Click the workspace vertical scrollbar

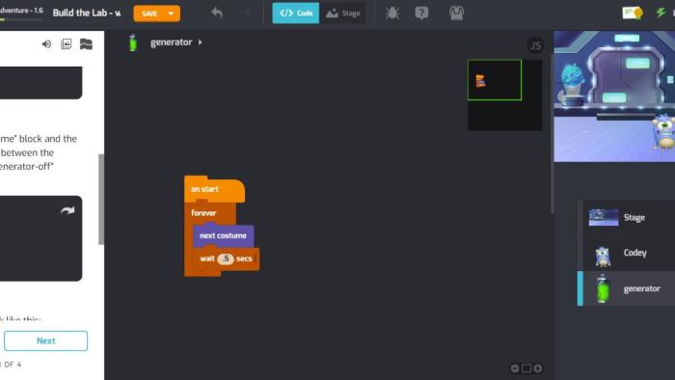point(553,133)
